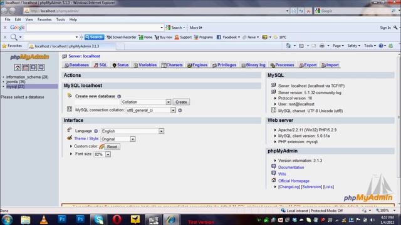Open VLC media player from taskbar

(44, 219)
